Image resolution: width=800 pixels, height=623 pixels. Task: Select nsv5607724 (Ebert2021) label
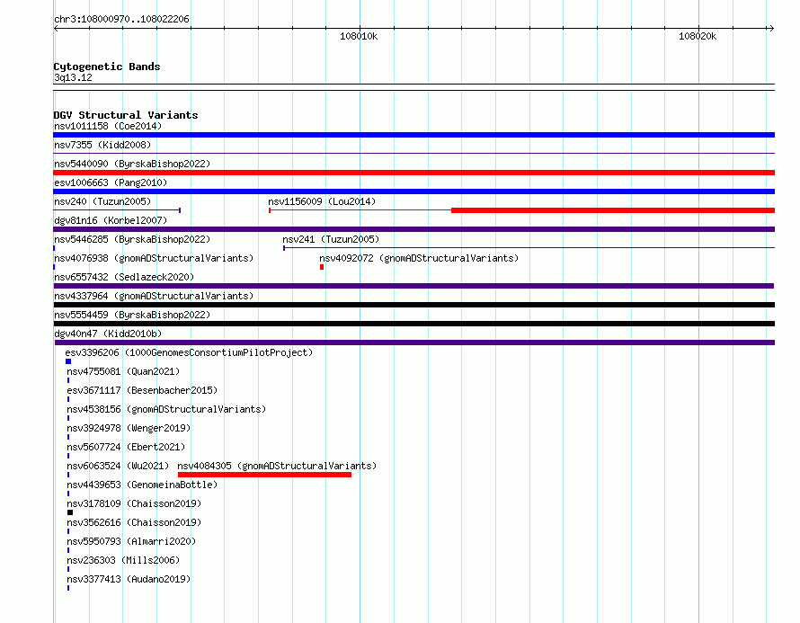coord(126,447)
